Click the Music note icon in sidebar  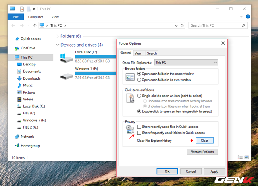[x=19, y=85]
